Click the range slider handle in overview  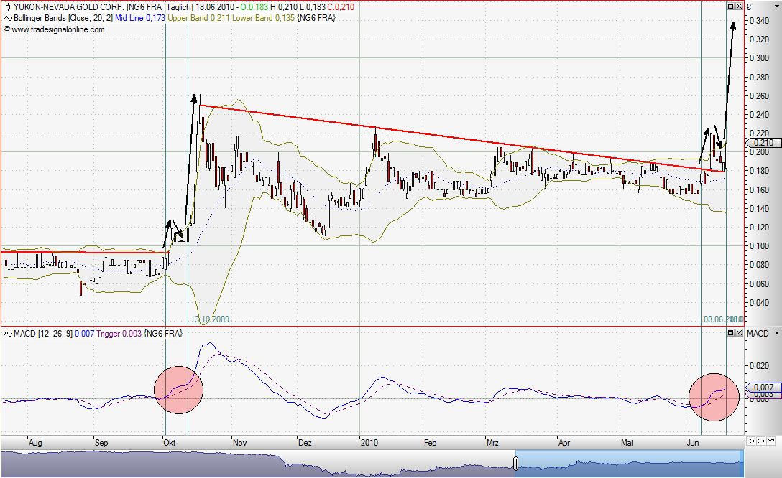515,463
